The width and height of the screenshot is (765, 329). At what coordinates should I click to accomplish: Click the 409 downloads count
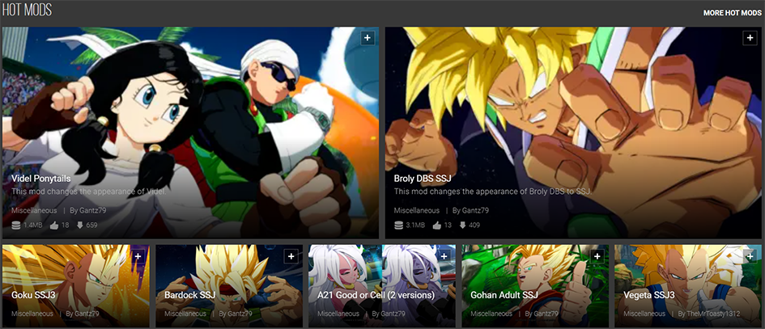[474, 226]
